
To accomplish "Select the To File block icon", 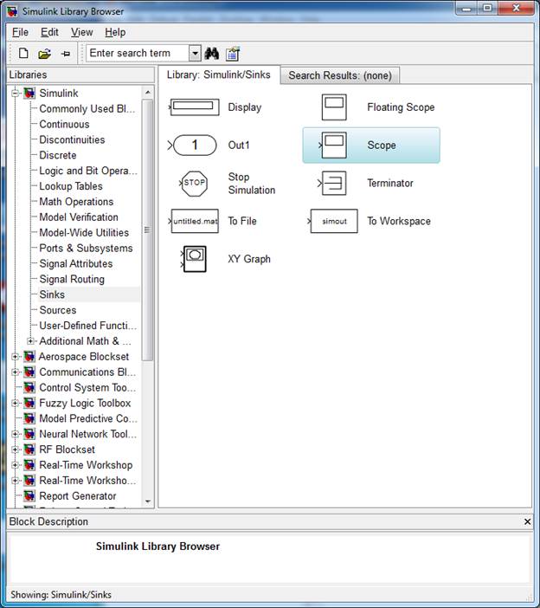I will click(194, 221).
